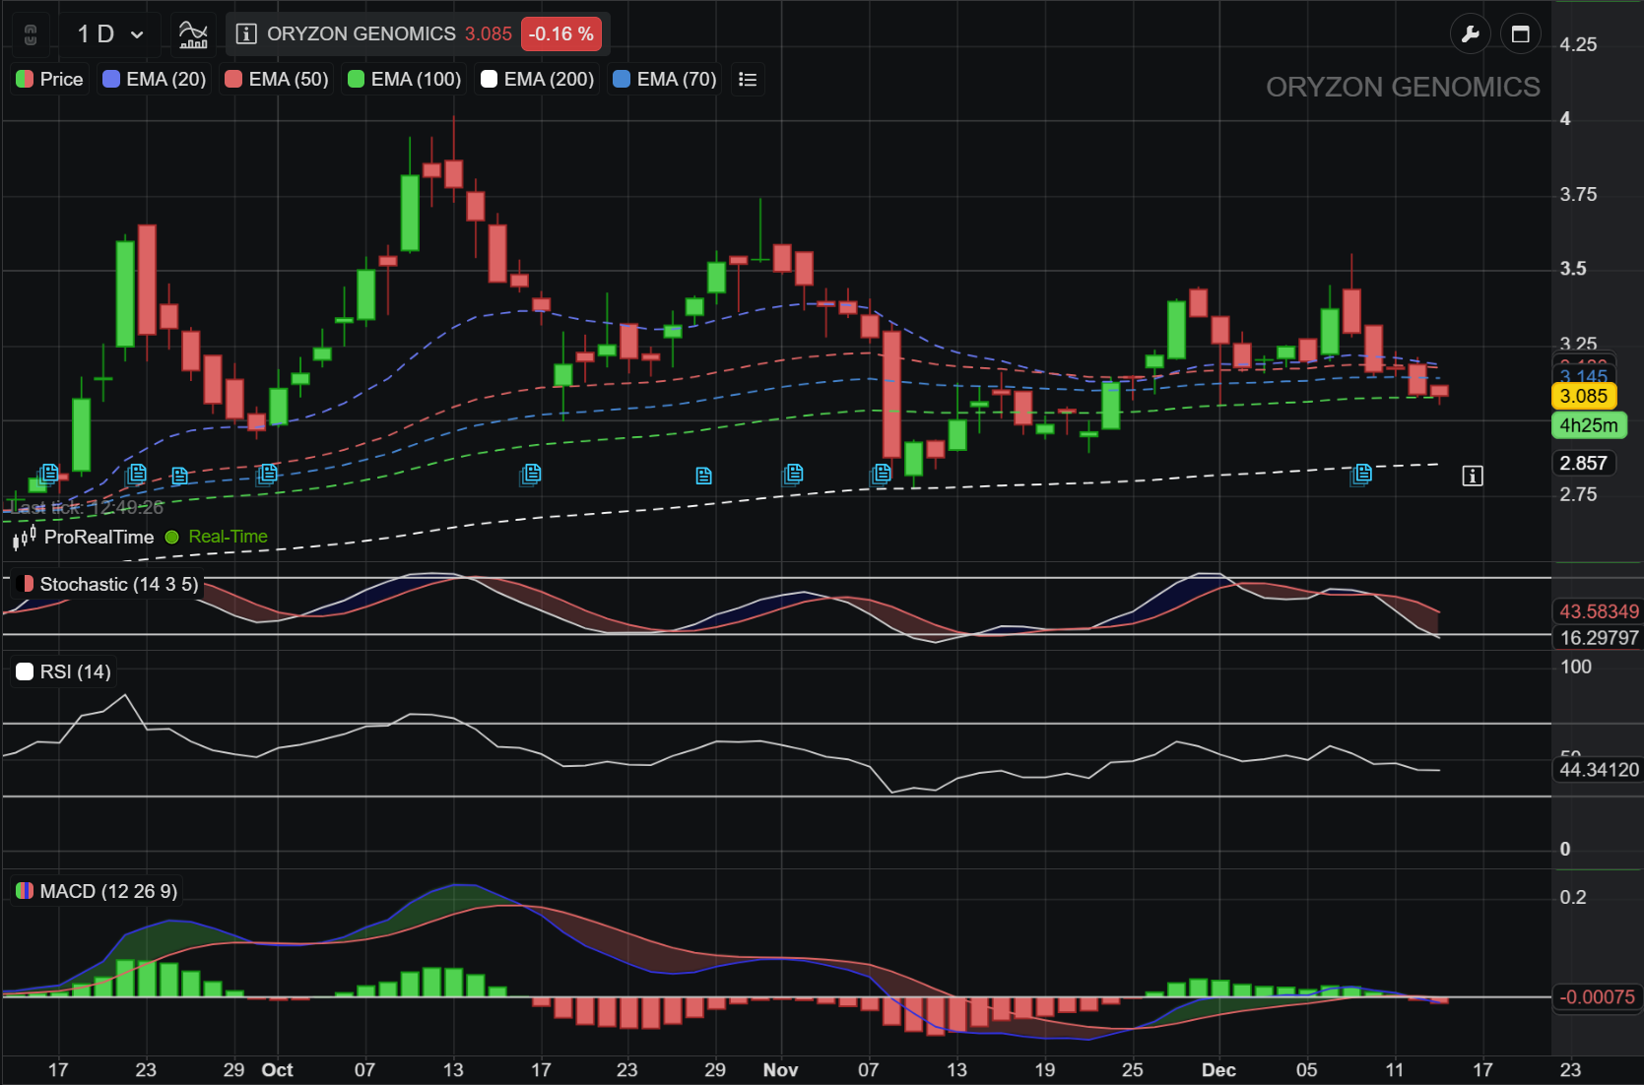Image resolution: width=1644 pixels, height=1085 pixels.
Task: Toggle EMA (20) indicator legend
Action: tap(155, 80)
